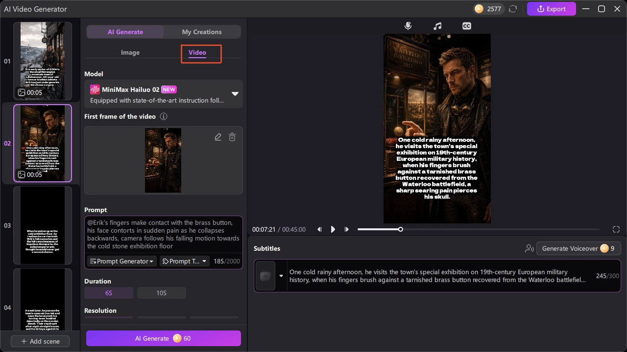Open first frame info tooltip icon
The height and width of the screenshot is (352, 627).
[164, 116]
